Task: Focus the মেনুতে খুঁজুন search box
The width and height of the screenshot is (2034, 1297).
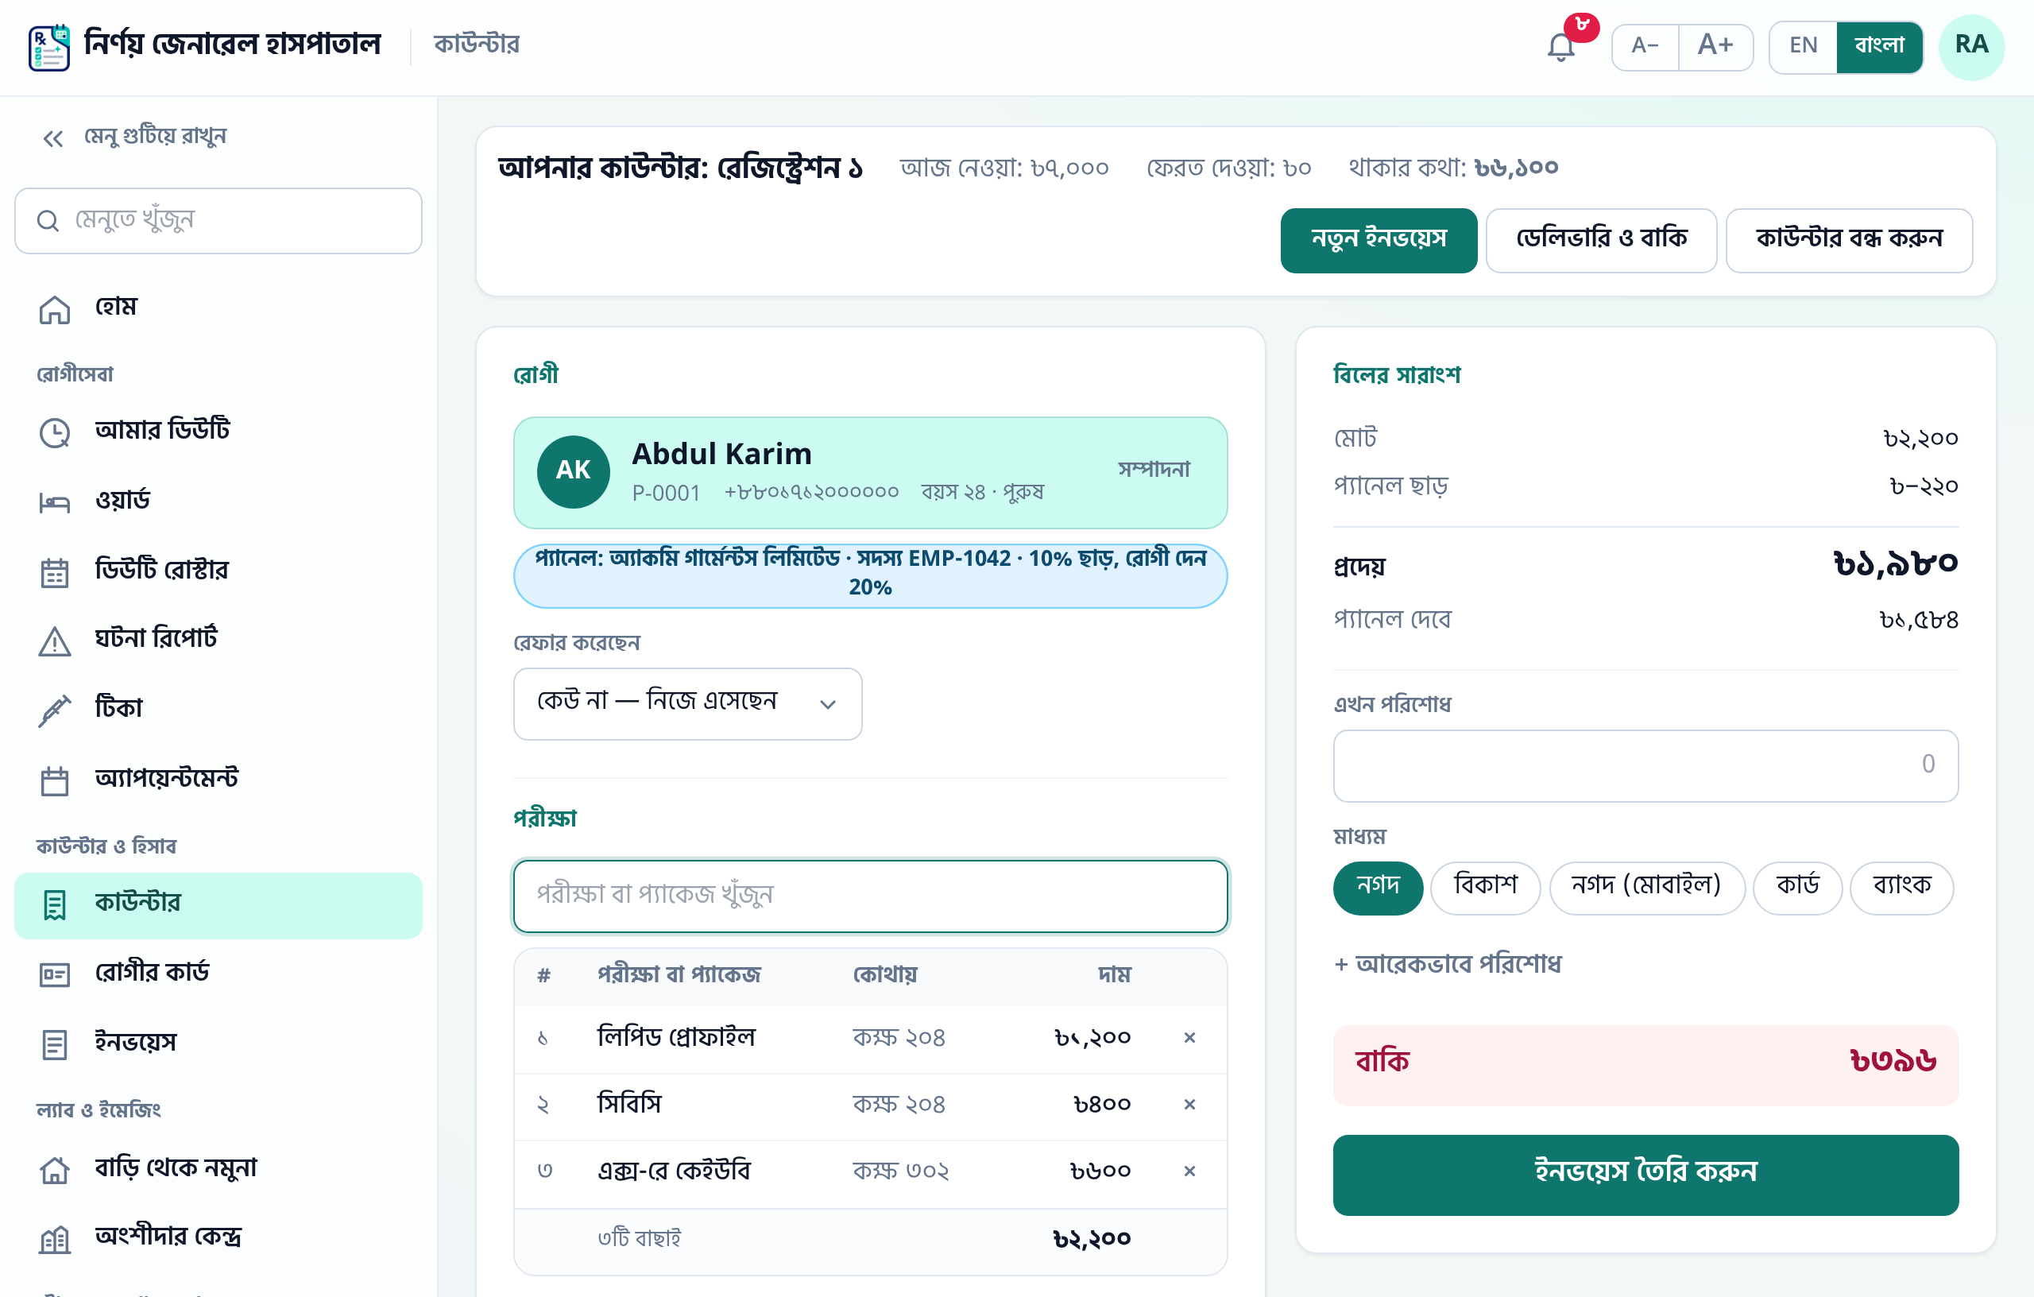Action: click(218, 222)
